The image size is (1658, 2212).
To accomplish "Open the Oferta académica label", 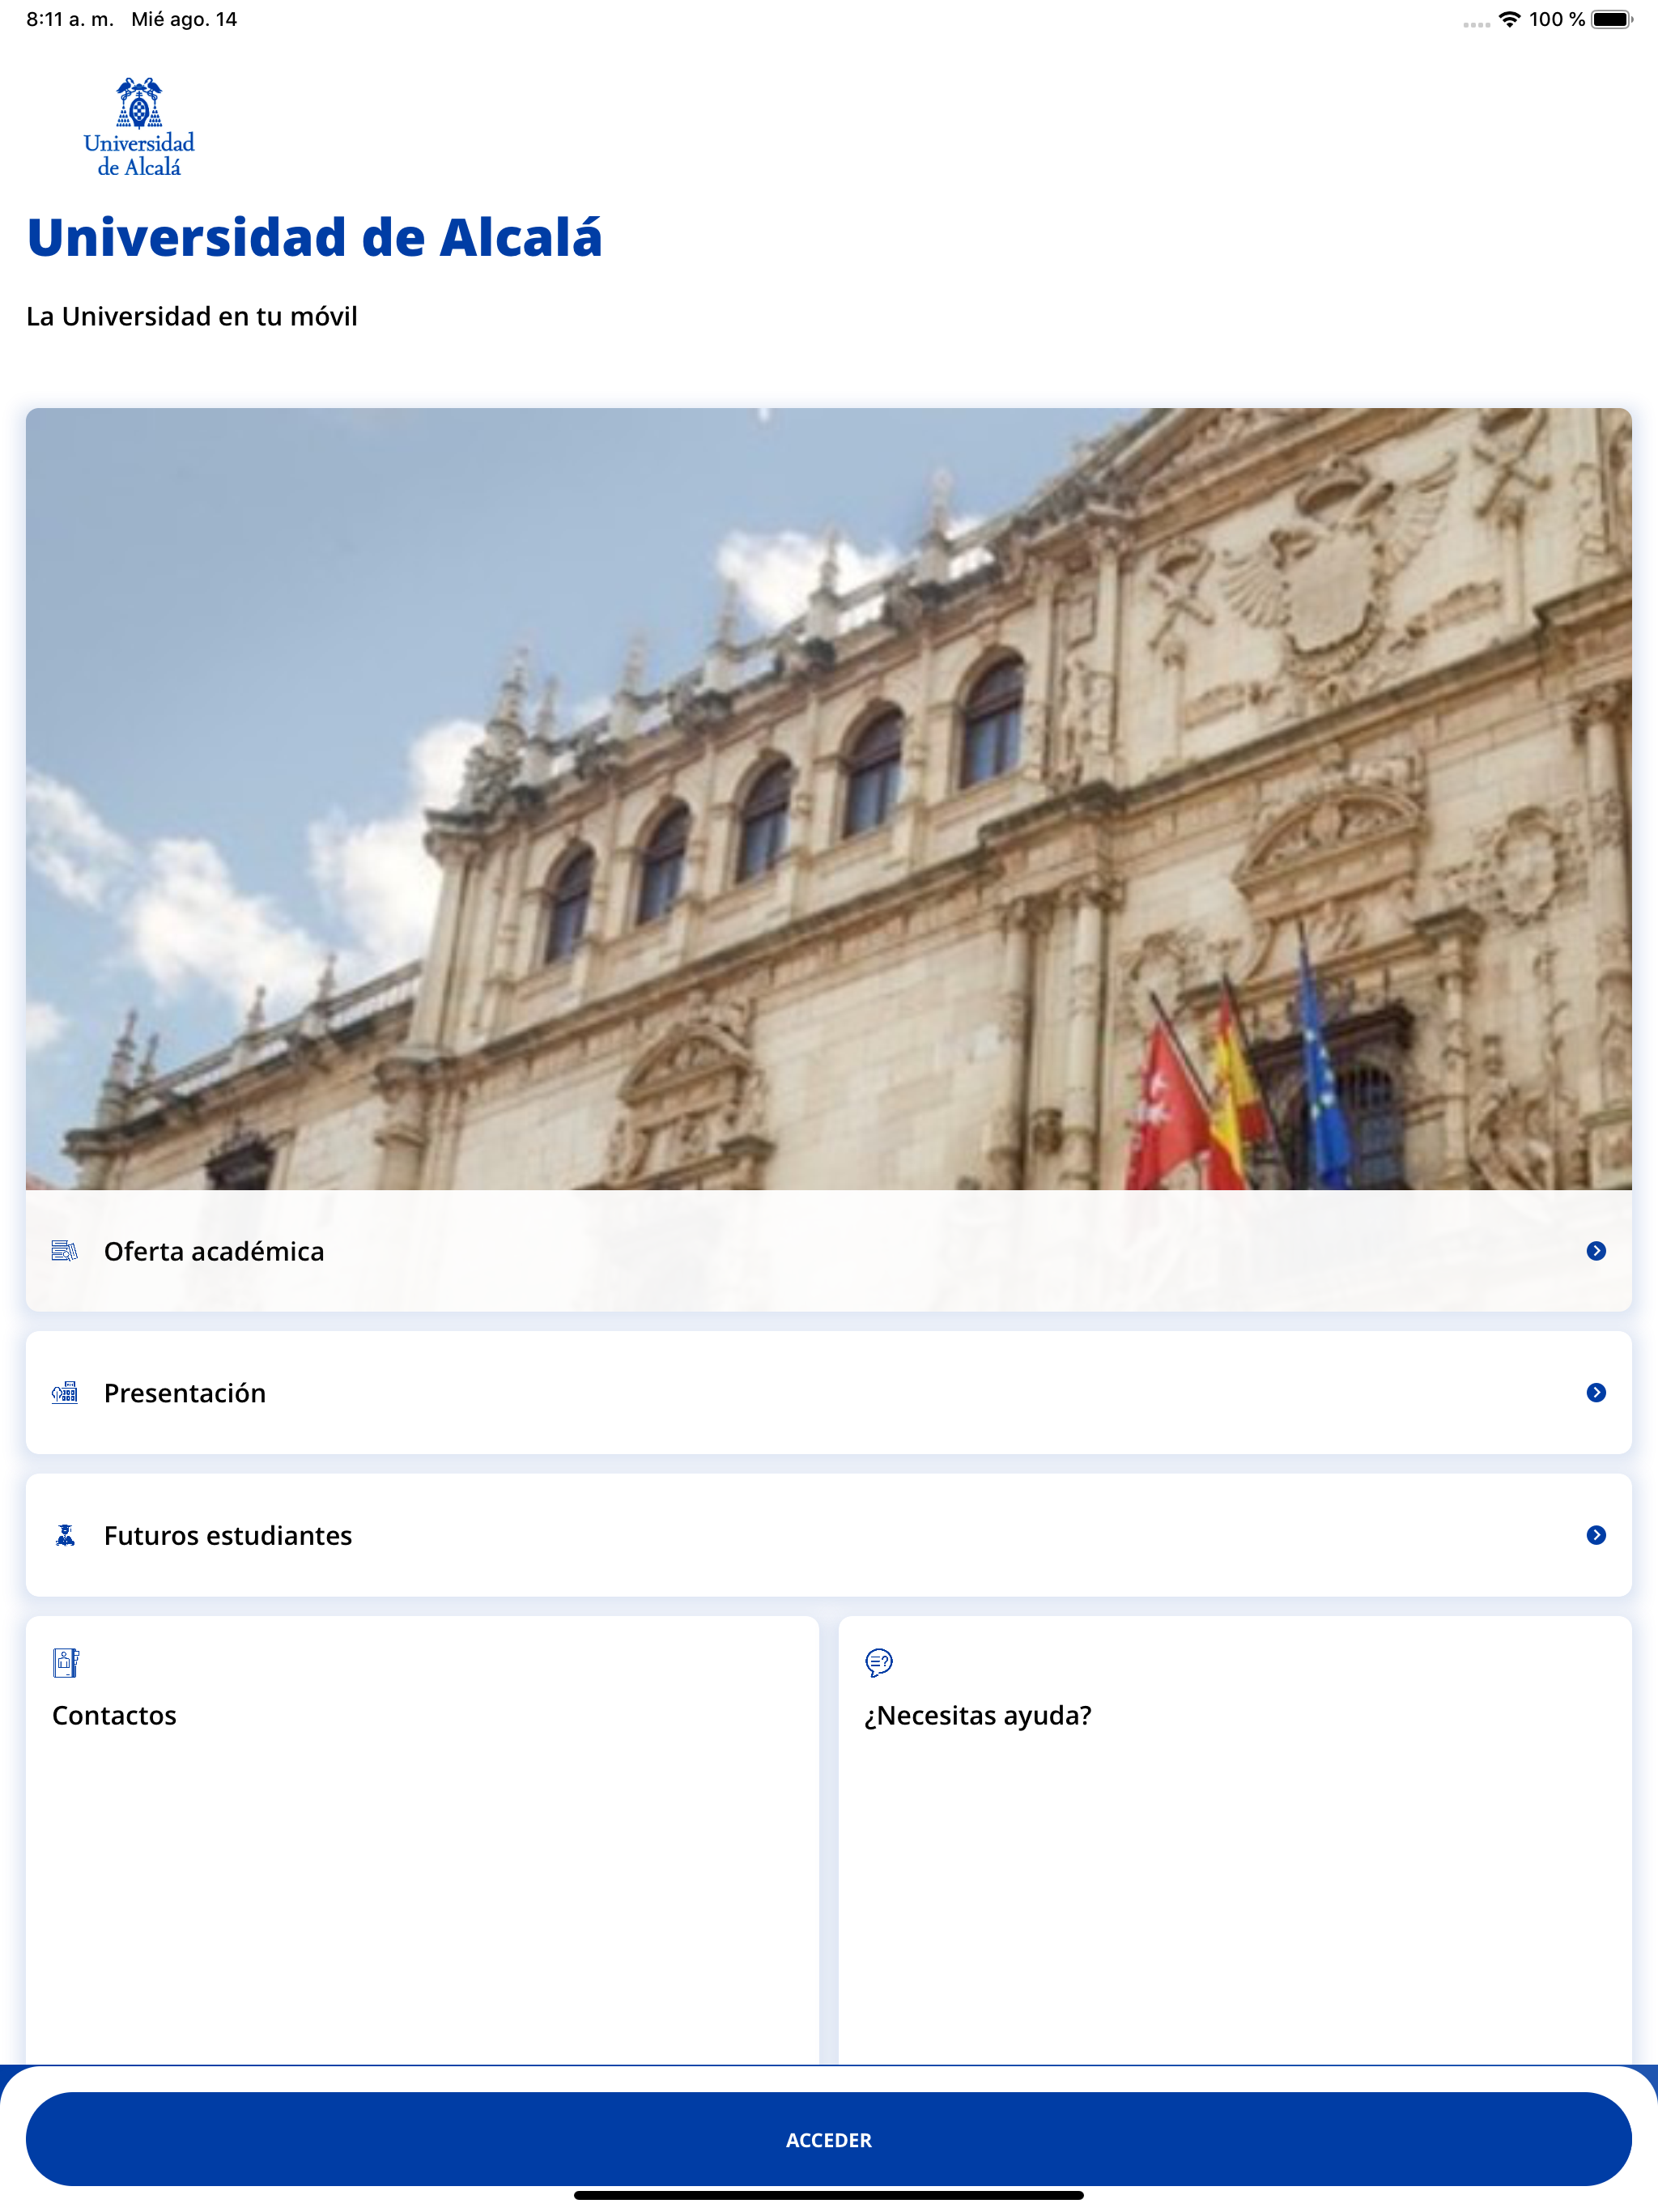I will coord(214,1251).
